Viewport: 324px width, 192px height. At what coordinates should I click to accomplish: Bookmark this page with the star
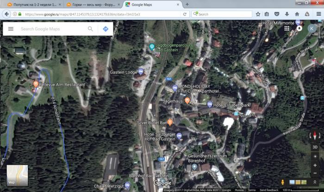click(258, 14)
